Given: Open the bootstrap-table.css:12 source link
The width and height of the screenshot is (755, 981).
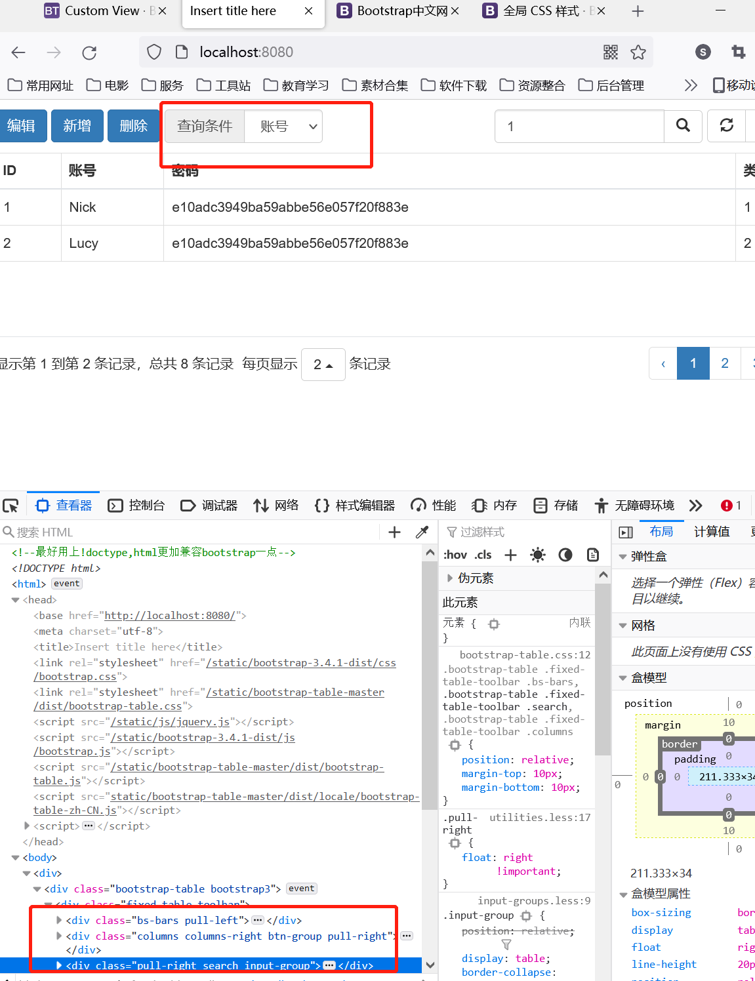Looking at the screenshot, I should pos(525,654).
